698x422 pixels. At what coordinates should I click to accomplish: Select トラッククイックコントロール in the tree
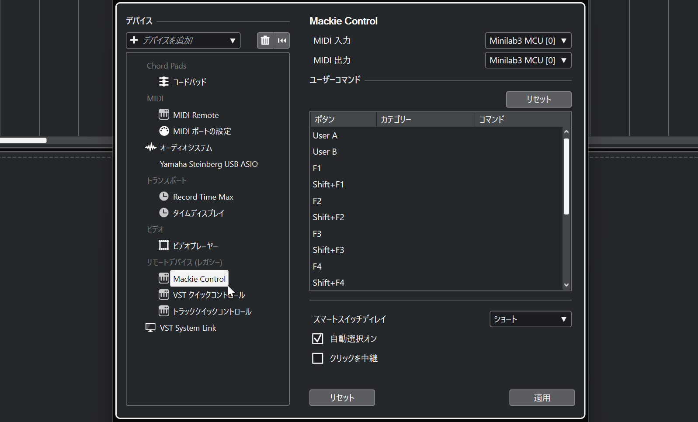212,311
